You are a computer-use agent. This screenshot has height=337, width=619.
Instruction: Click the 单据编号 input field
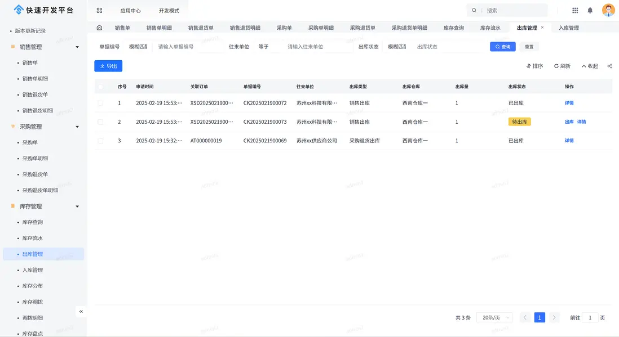coord(189,47)
